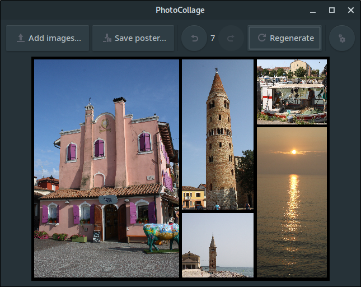Open the settings gears button
361x287 pixels.
pyautogui.click(x=341, y=38)
